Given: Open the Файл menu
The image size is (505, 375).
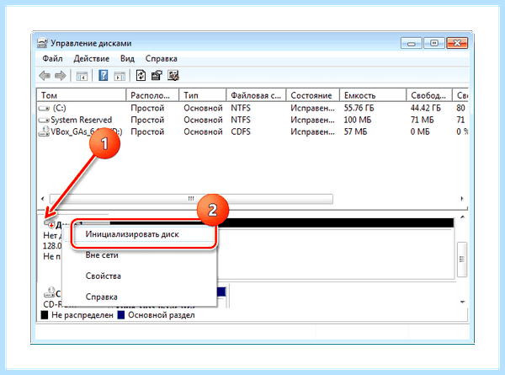Looking at the screenshot, I should tap(52, 59).
